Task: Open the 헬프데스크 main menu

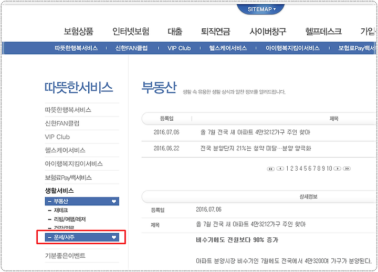Action: [323, 32]
